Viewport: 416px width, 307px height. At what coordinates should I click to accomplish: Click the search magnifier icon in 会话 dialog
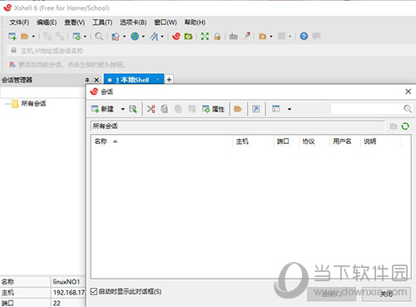click(408, 109)
